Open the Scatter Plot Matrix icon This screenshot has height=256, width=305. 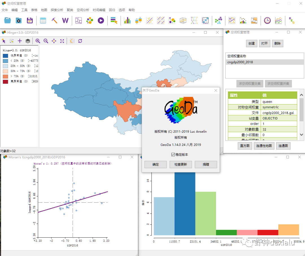(x=161, y=20)
